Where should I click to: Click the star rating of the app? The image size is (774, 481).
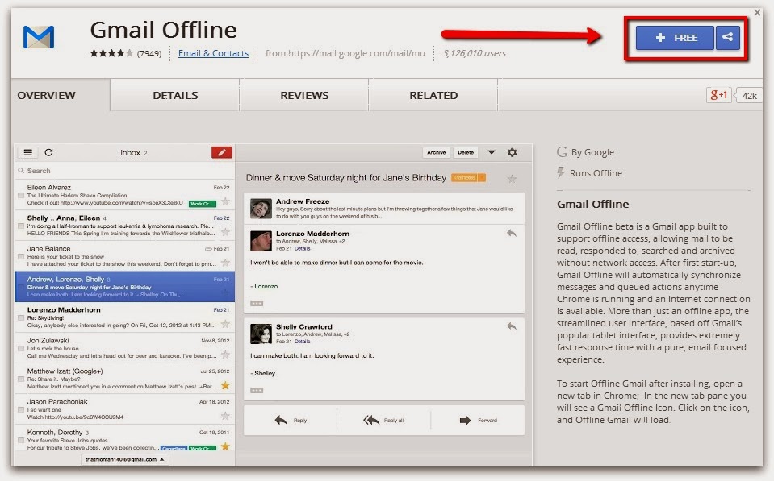click(x=111, y=52)
